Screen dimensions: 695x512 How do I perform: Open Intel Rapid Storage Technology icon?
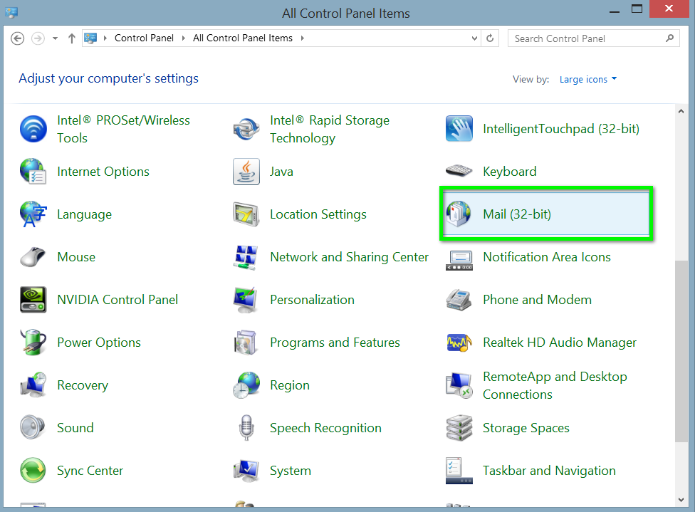pos(246,129)
